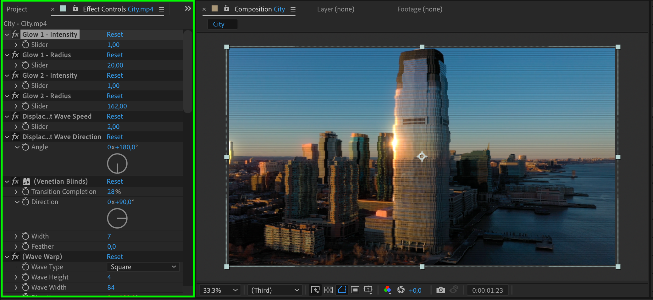Image resolution: width=653 pixels, height=300 pixels.
Task: Switch to the Footage (none) tab
Action: tap(420, 9)
